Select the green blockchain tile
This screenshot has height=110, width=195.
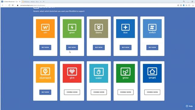pyautogui.click(x=72, y=28)
